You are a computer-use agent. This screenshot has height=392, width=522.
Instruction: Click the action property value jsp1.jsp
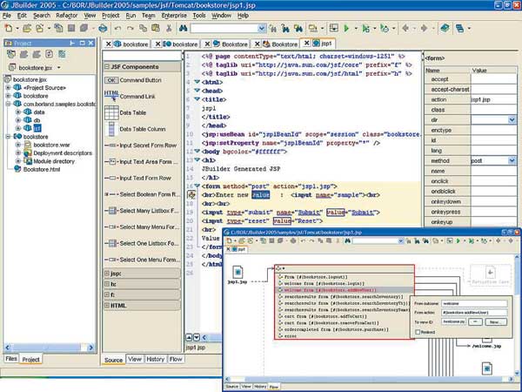[x=494, y=99]
